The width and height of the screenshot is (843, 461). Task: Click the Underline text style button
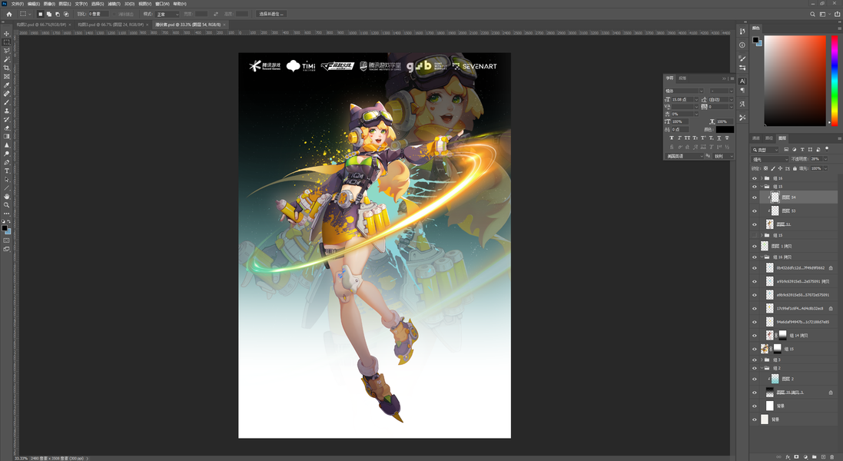719,138
